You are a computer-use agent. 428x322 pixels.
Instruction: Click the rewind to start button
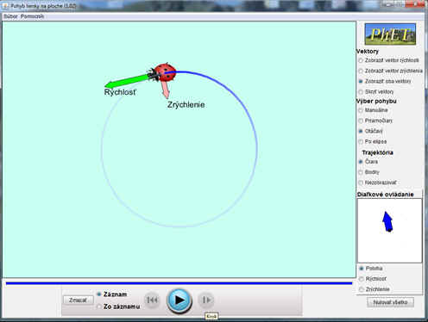tap(152, 300)
